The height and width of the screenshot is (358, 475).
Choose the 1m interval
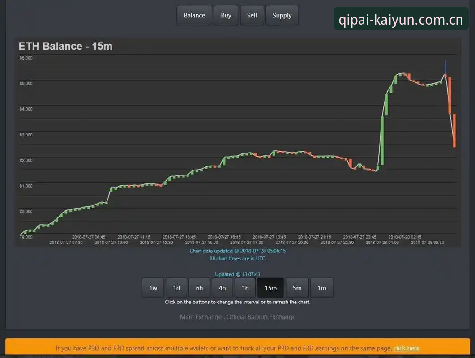[x=322, y=288]
